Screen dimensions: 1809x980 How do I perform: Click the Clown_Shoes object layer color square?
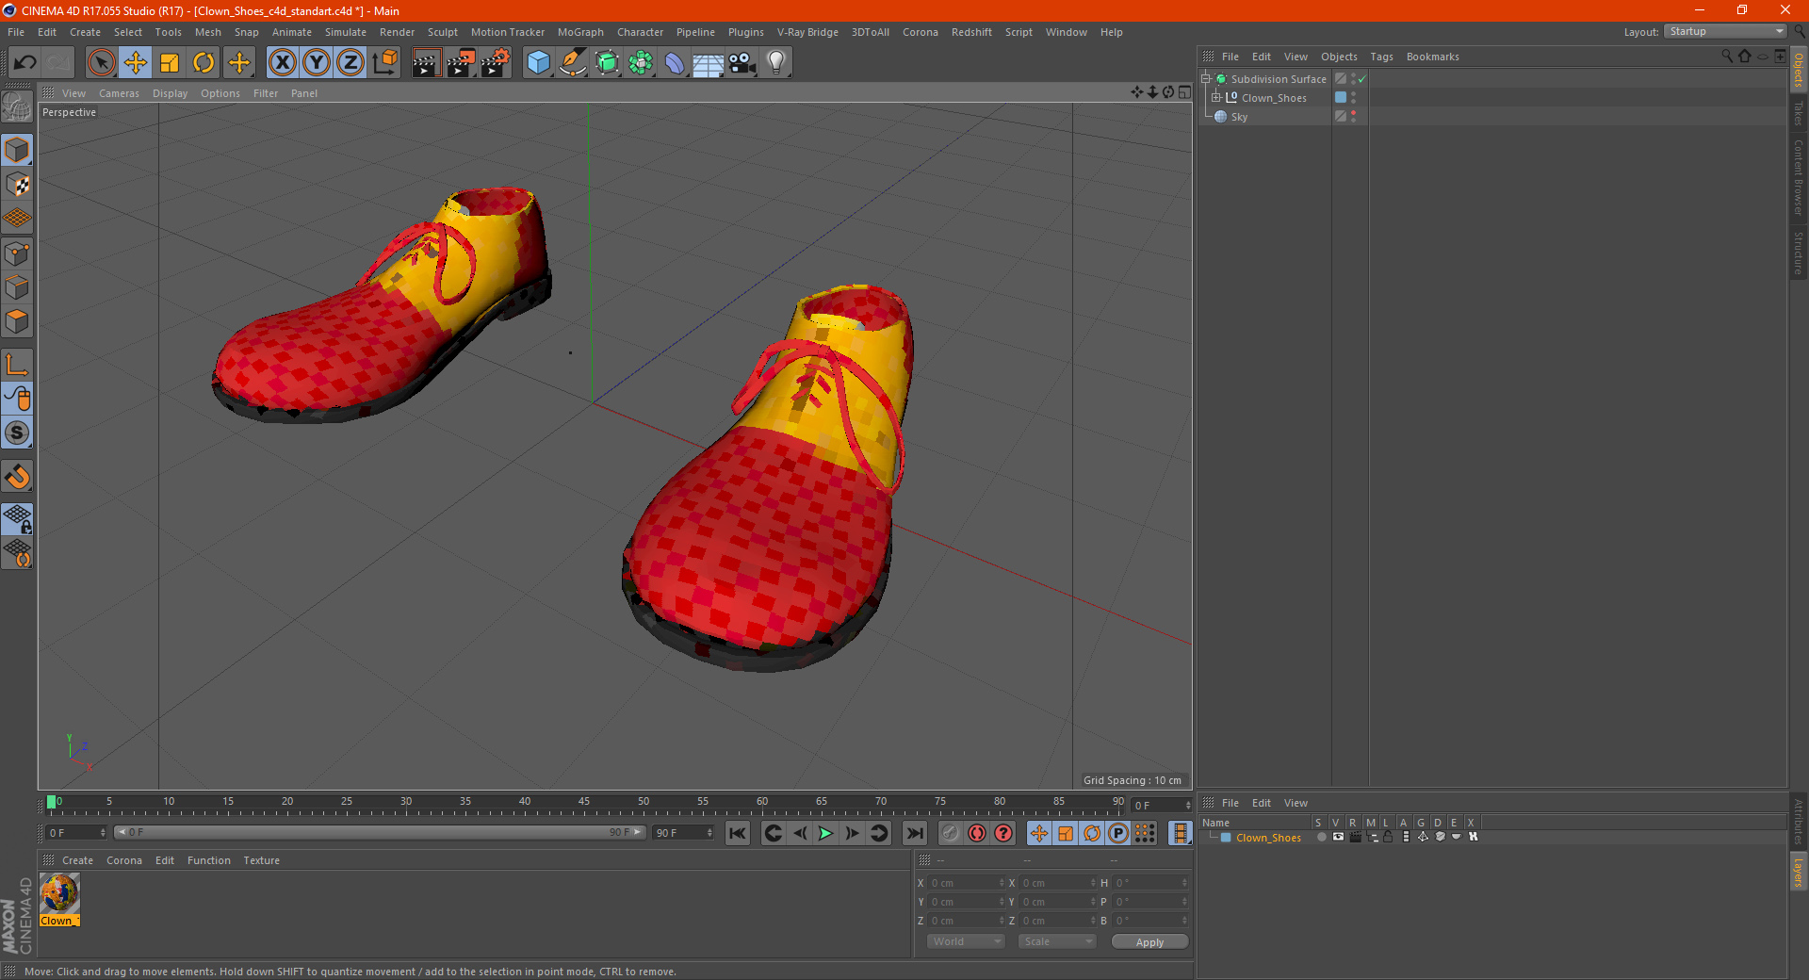point(1341,97)
